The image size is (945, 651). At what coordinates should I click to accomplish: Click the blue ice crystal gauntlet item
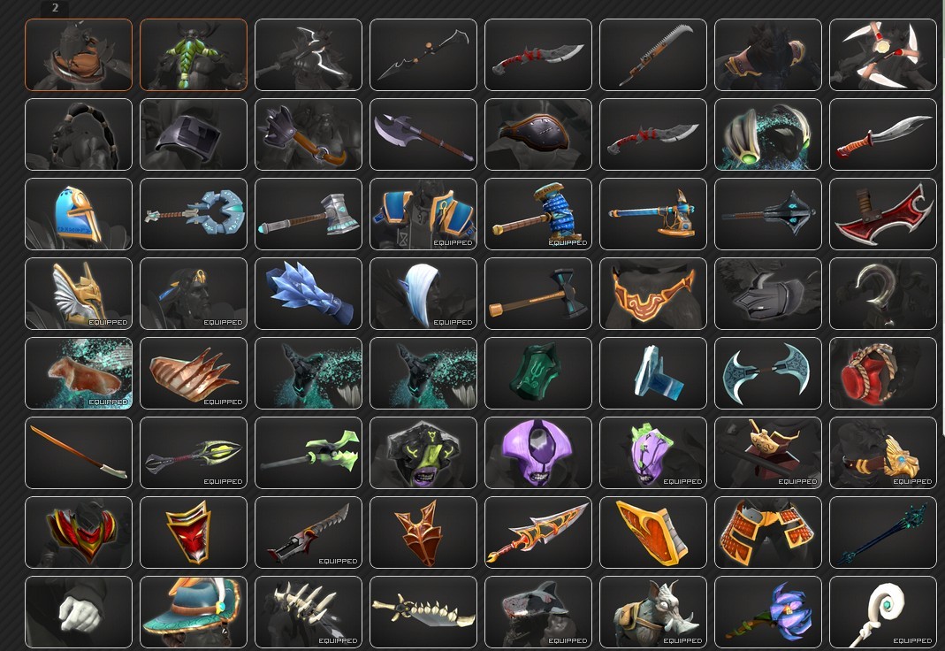pyautogui.click(x=309, y=294)
